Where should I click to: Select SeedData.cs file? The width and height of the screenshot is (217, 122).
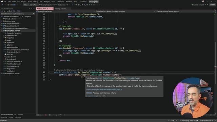coord(11,71)
